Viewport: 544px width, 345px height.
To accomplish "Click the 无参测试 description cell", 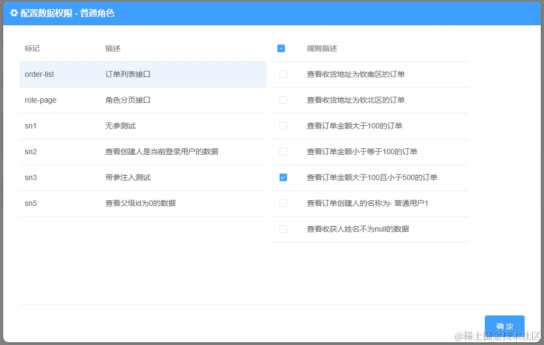I will [120, 126].
